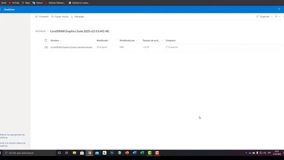Screen dimensions: 284x160
Task: Click the OneDrive header title
Action: 9,9
